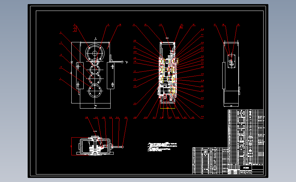Click part callout number 1 in front view
The width and height of the screenshot is (296, 182).
(60, 78)
